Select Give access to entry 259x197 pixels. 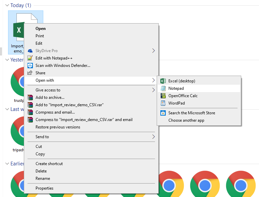91,90
